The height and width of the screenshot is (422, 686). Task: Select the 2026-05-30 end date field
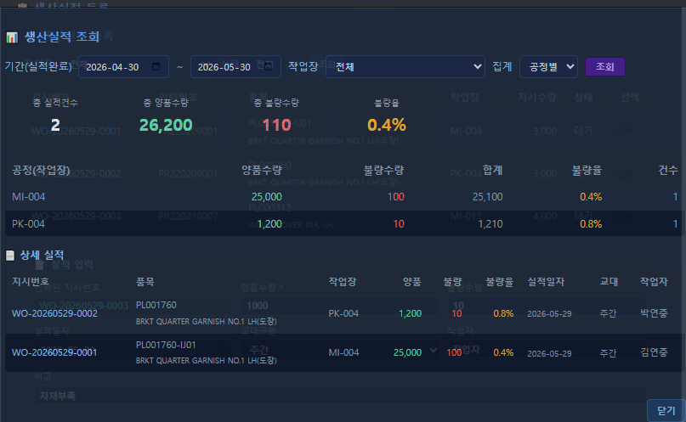(x=235, y=67)
